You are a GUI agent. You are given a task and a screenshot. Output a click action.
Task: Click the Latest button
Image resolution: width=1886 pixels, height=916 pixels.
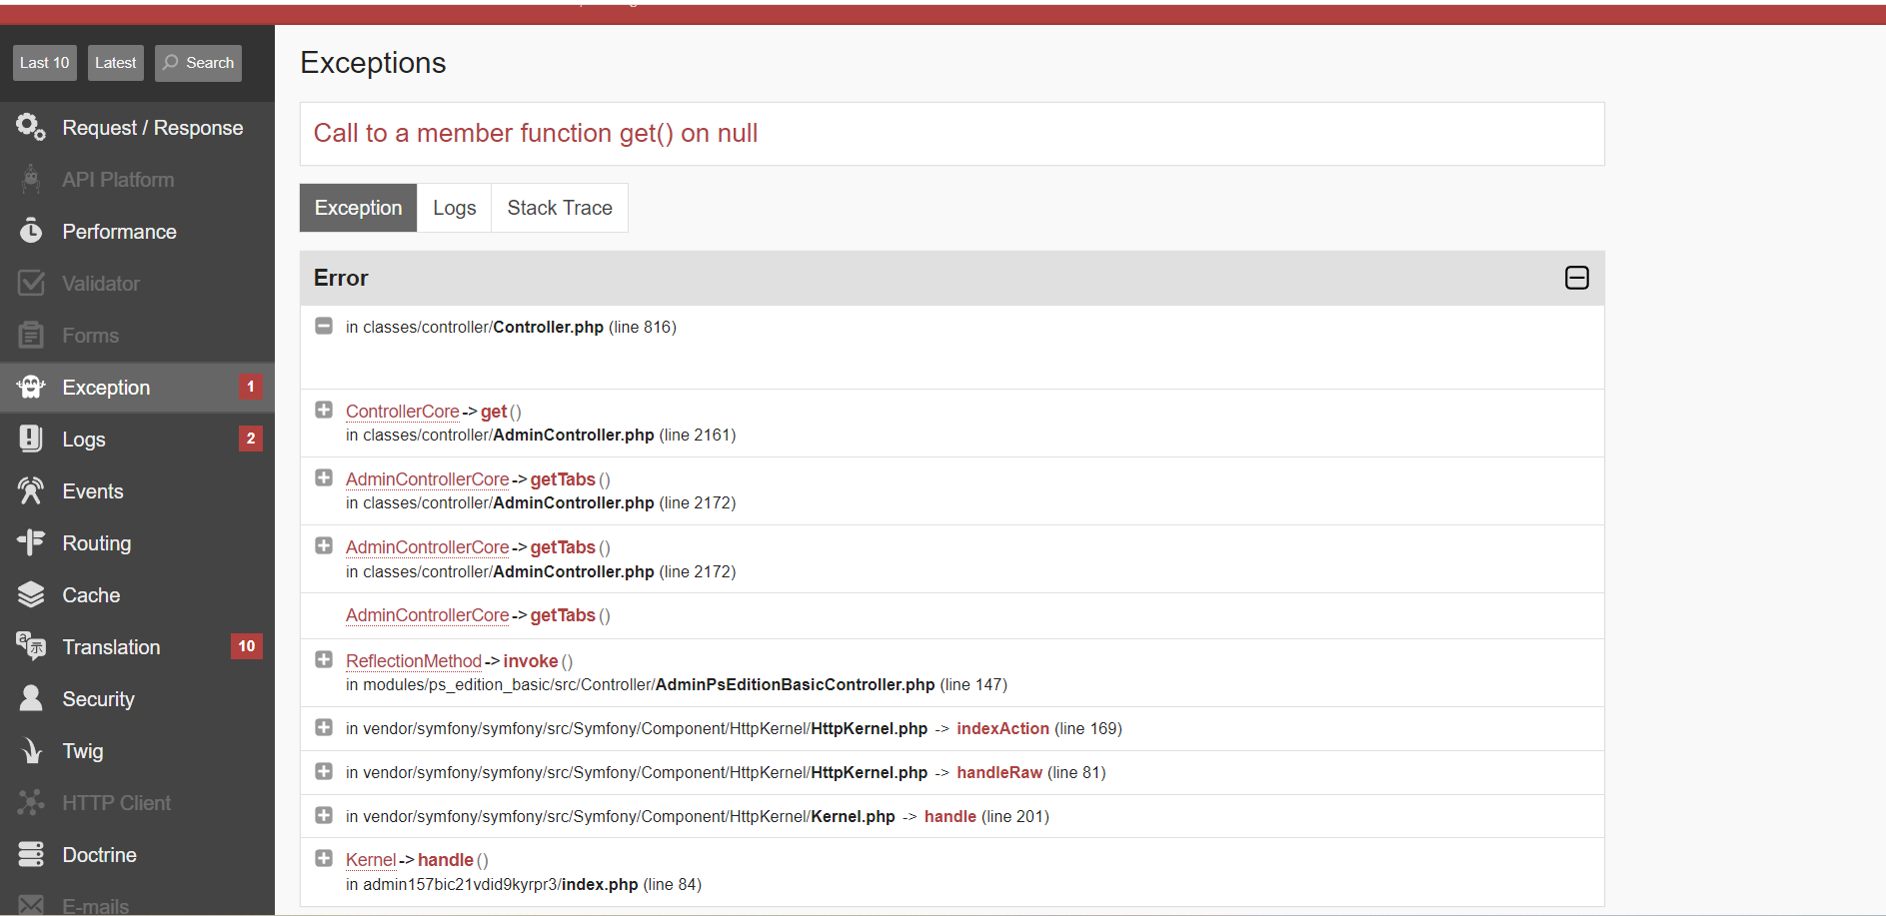[116, 63]
